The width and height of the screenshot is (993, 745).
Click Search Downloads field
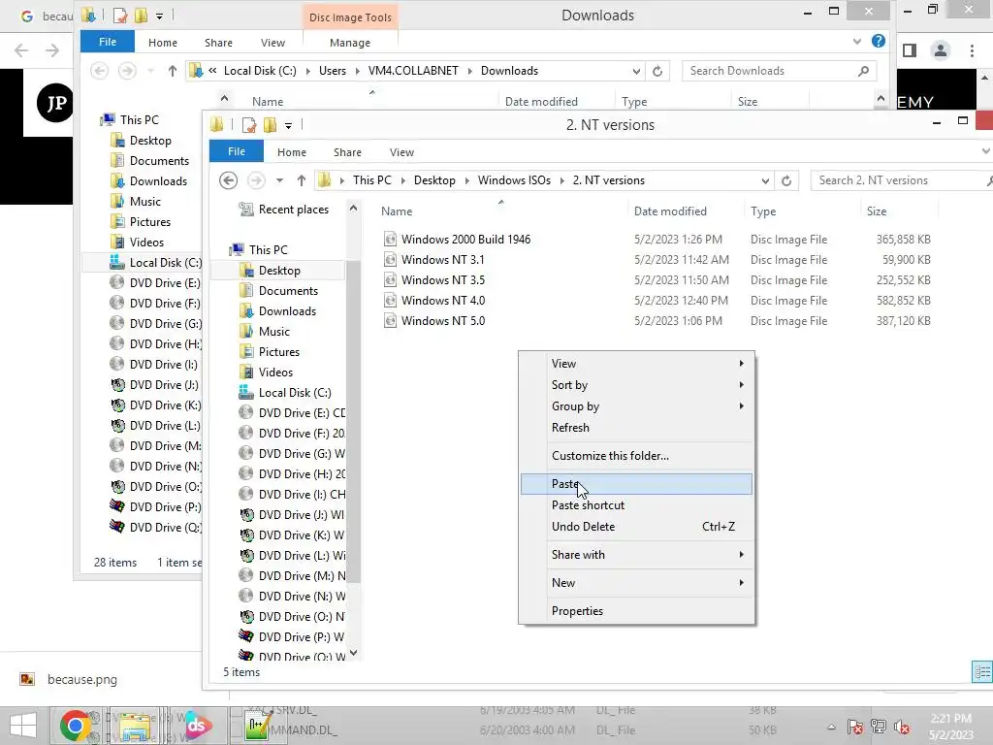779,71
